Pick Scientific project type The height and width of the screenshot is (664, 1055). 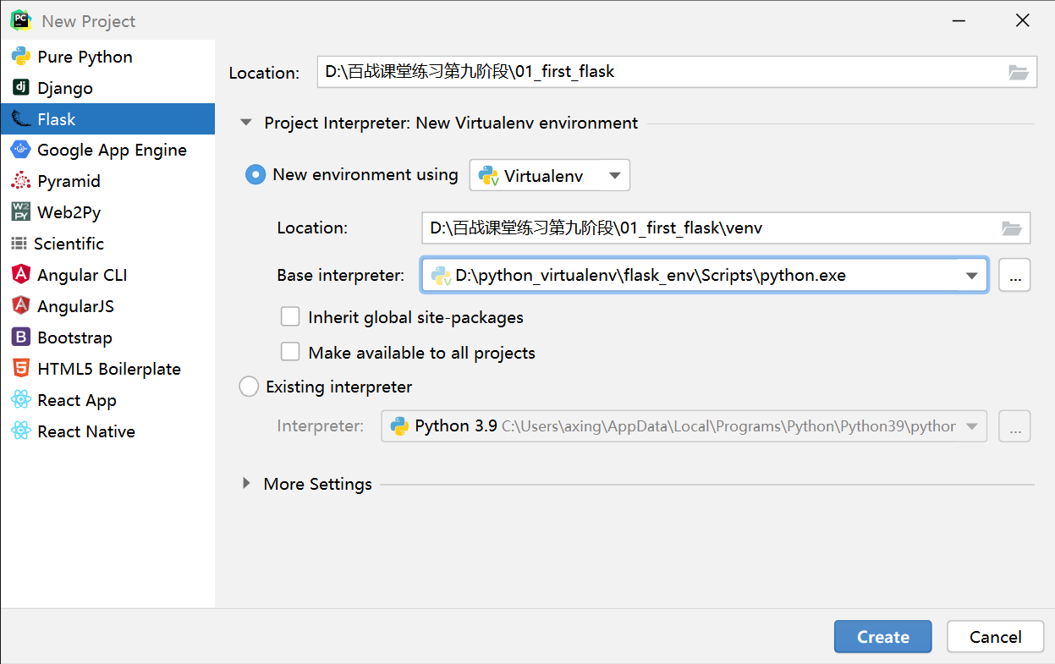(x=107, y=244)
